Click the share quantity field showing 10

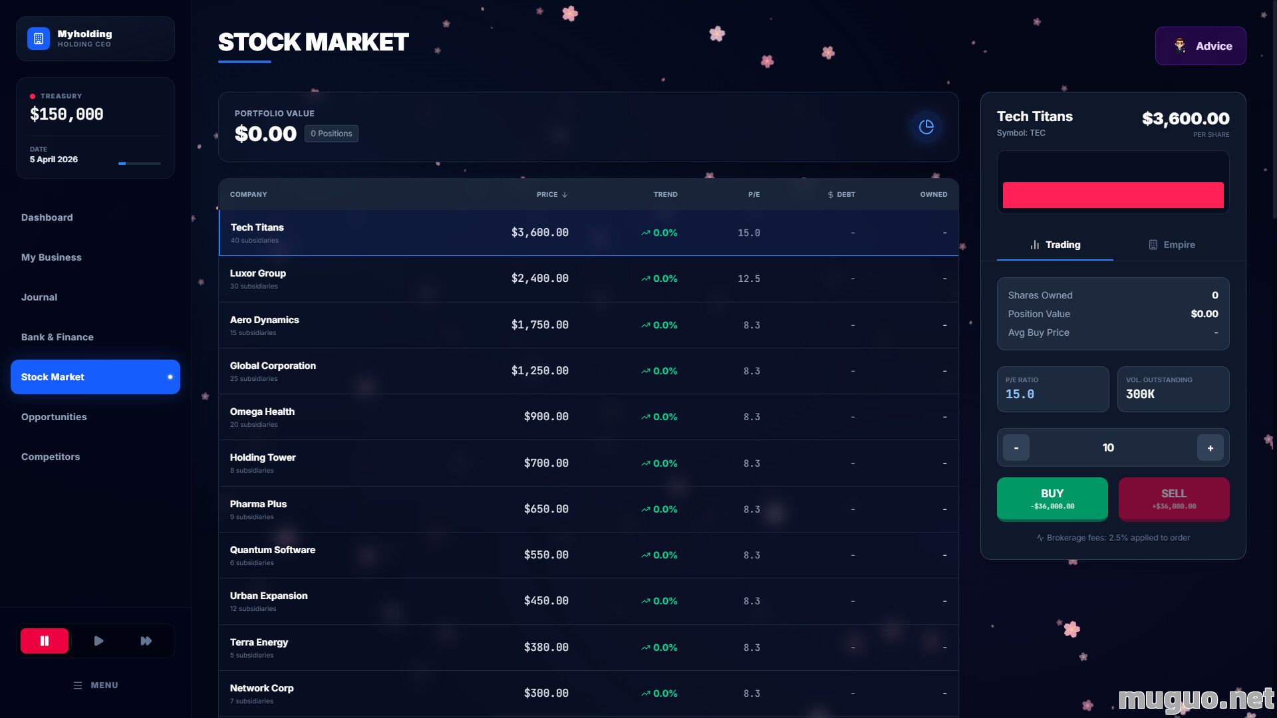pos(1108,448)
